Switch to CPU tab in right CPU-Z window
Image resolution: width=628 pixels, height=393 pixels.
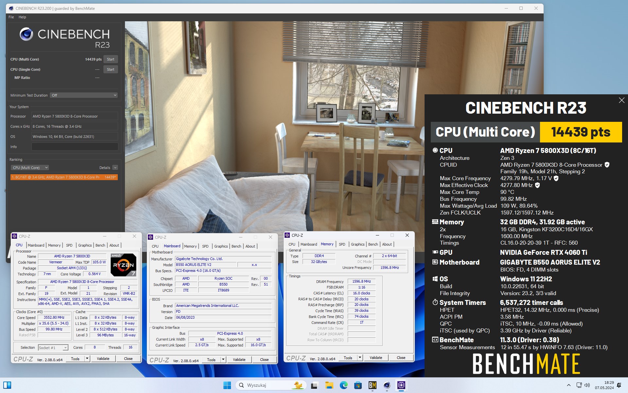point(292,244)
